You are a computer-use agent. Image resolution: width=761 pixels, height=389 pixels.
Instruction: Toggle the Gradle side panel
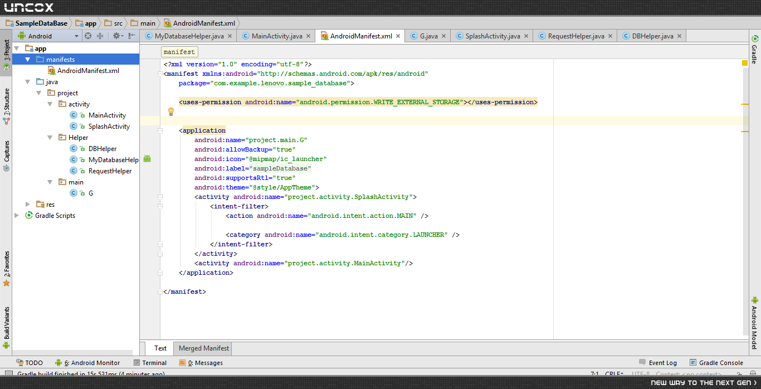(x=754, y=49)
